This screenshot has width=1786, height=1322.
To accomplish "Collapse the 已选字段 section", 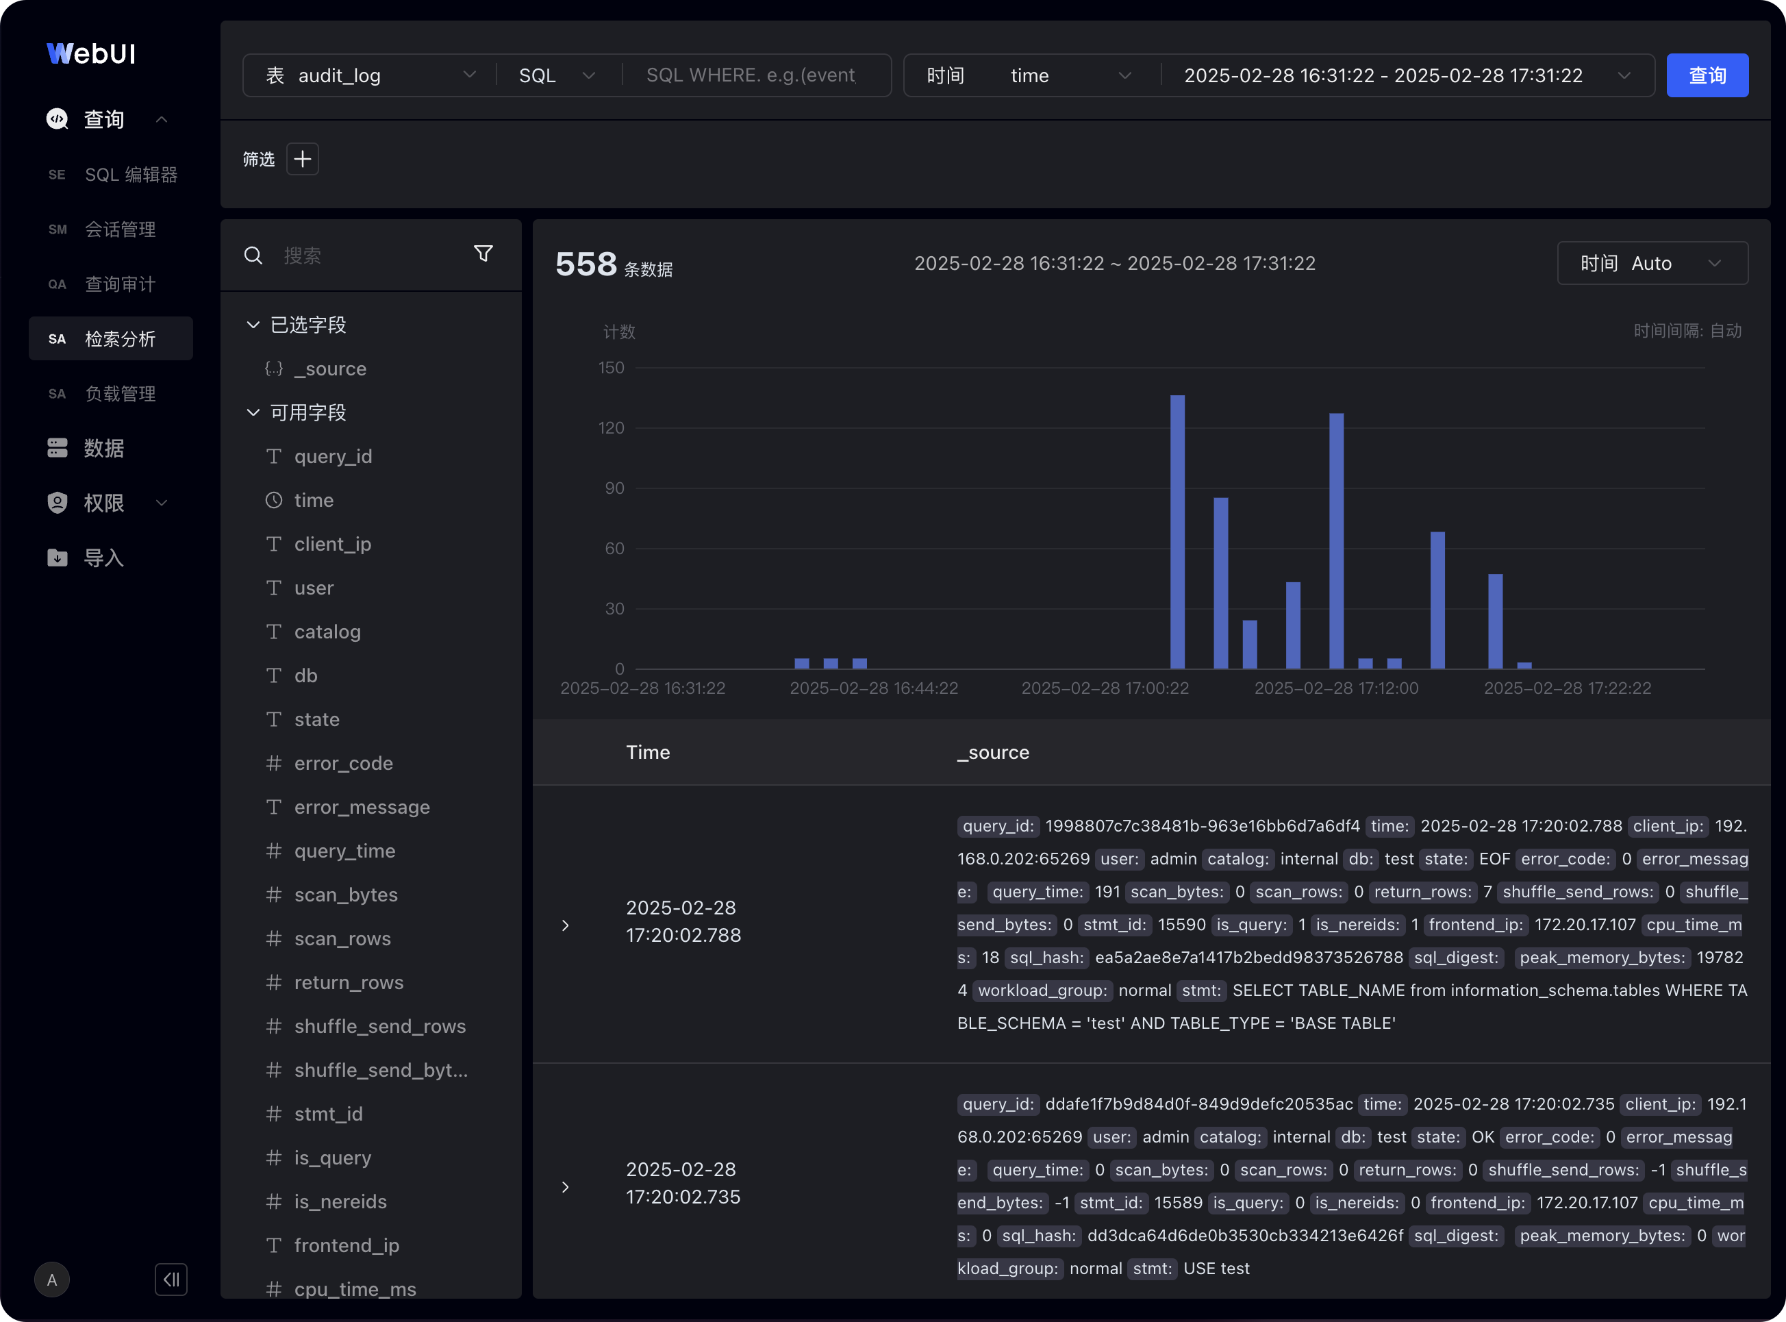I will click(253, 325).
